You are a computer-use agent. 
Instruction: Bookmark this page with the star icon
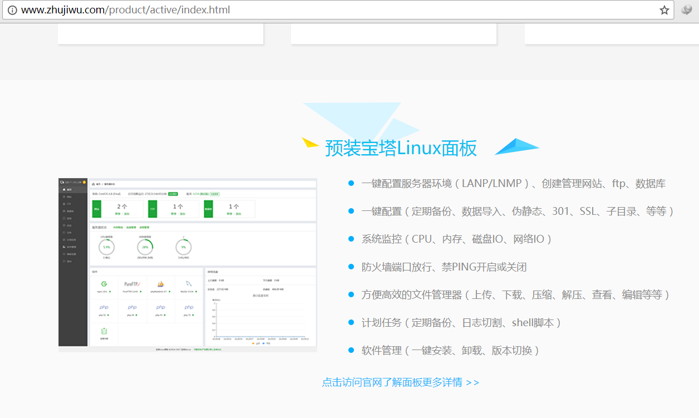(x=664, y=10)
